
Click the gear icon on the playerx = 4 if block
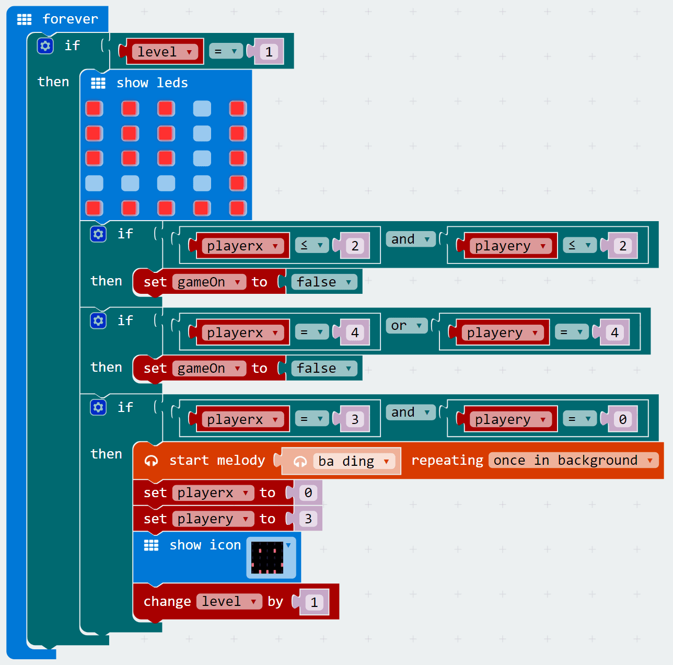point(98,320)
